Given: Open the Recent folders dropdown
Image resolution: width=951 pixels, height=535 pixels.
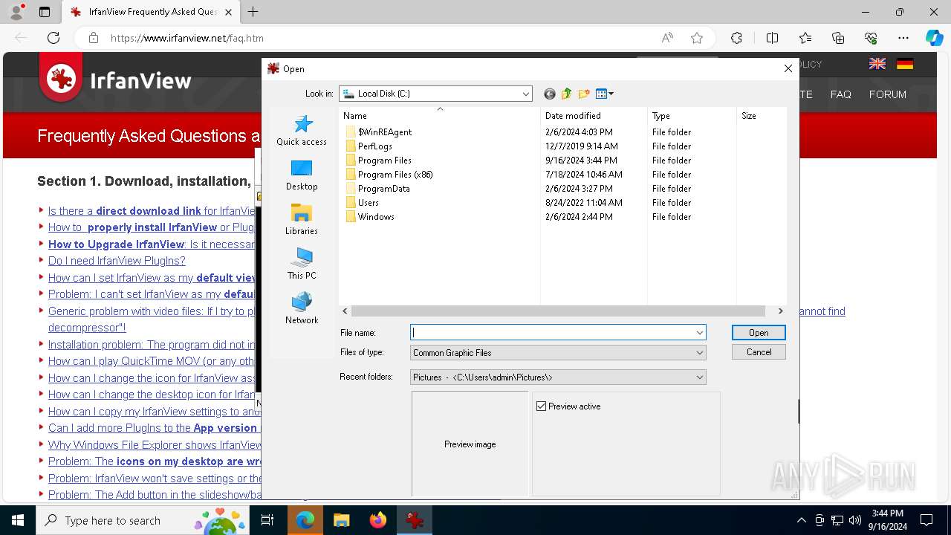Looking at the screenshot, I should point(557,377).
